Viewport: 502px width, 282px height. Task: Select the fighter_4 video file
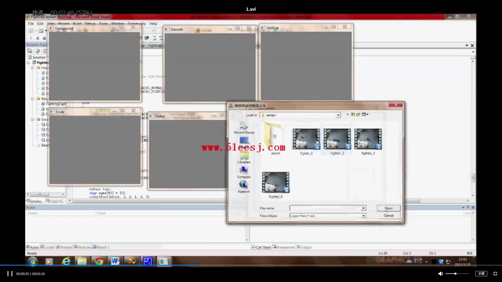click(276, 185)
